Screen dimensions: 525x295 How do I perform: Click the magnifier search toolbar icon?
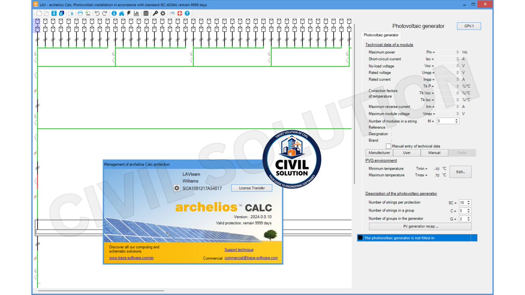[172, 14]
